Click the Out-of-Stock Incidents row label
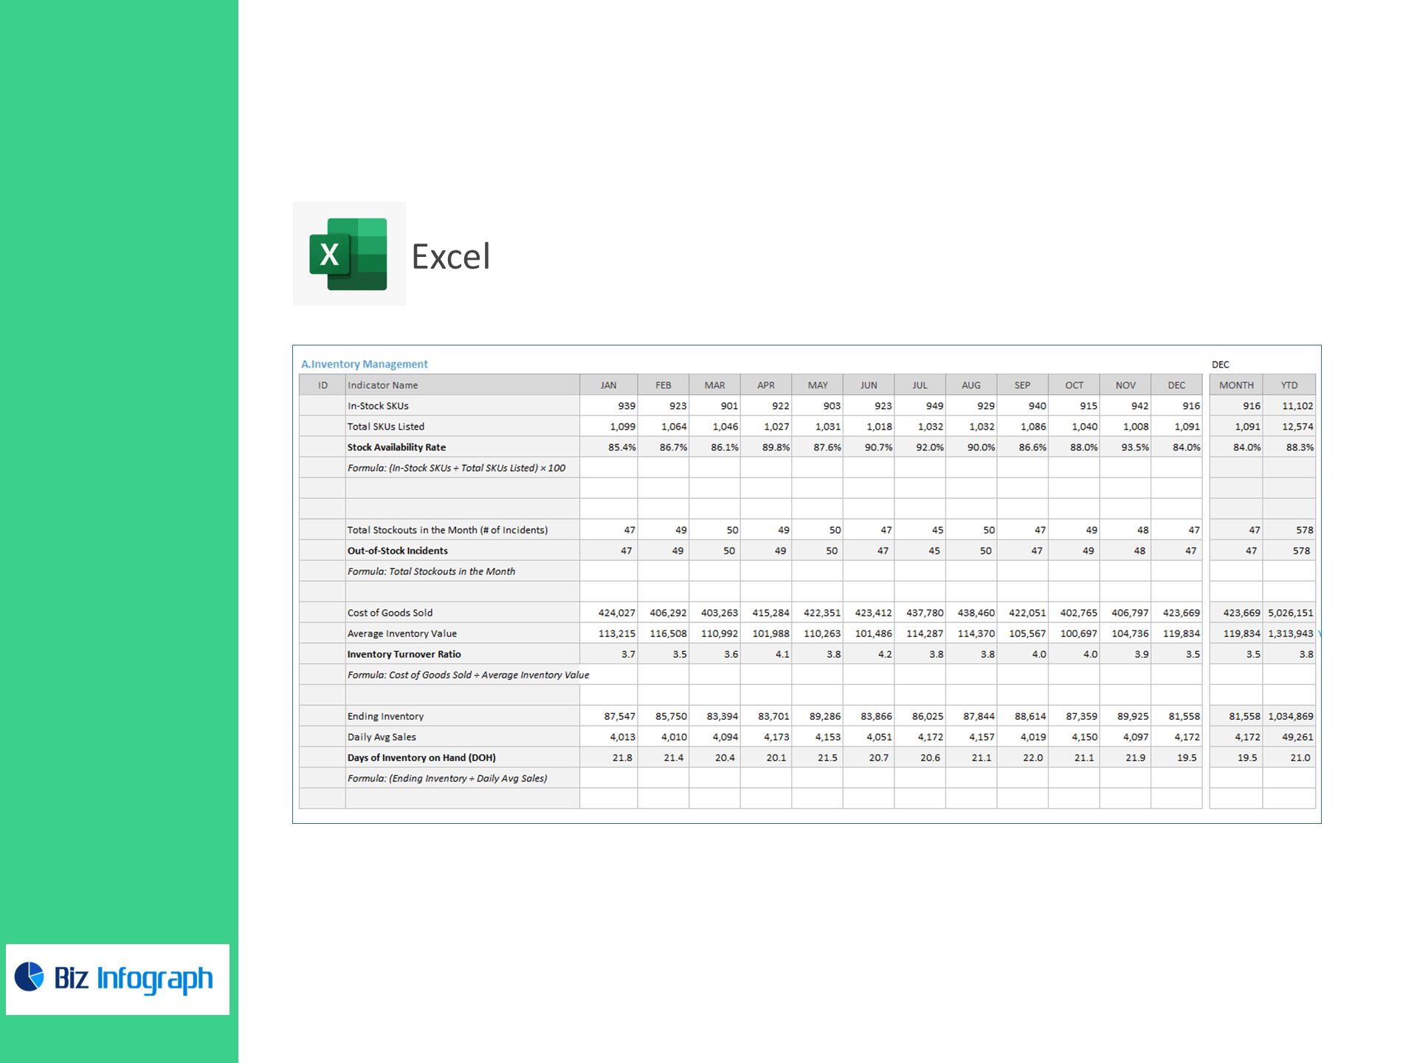Image resolution: width=1417 pixels, height=1063 pixels. (397, 551)
